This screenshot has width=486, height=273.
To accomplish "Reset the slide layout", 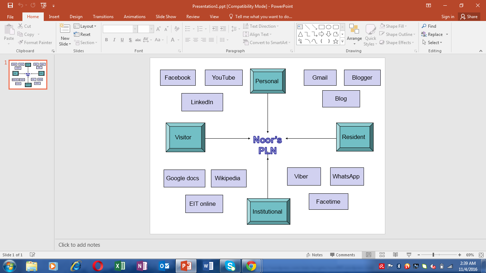I will coord(82,34).
